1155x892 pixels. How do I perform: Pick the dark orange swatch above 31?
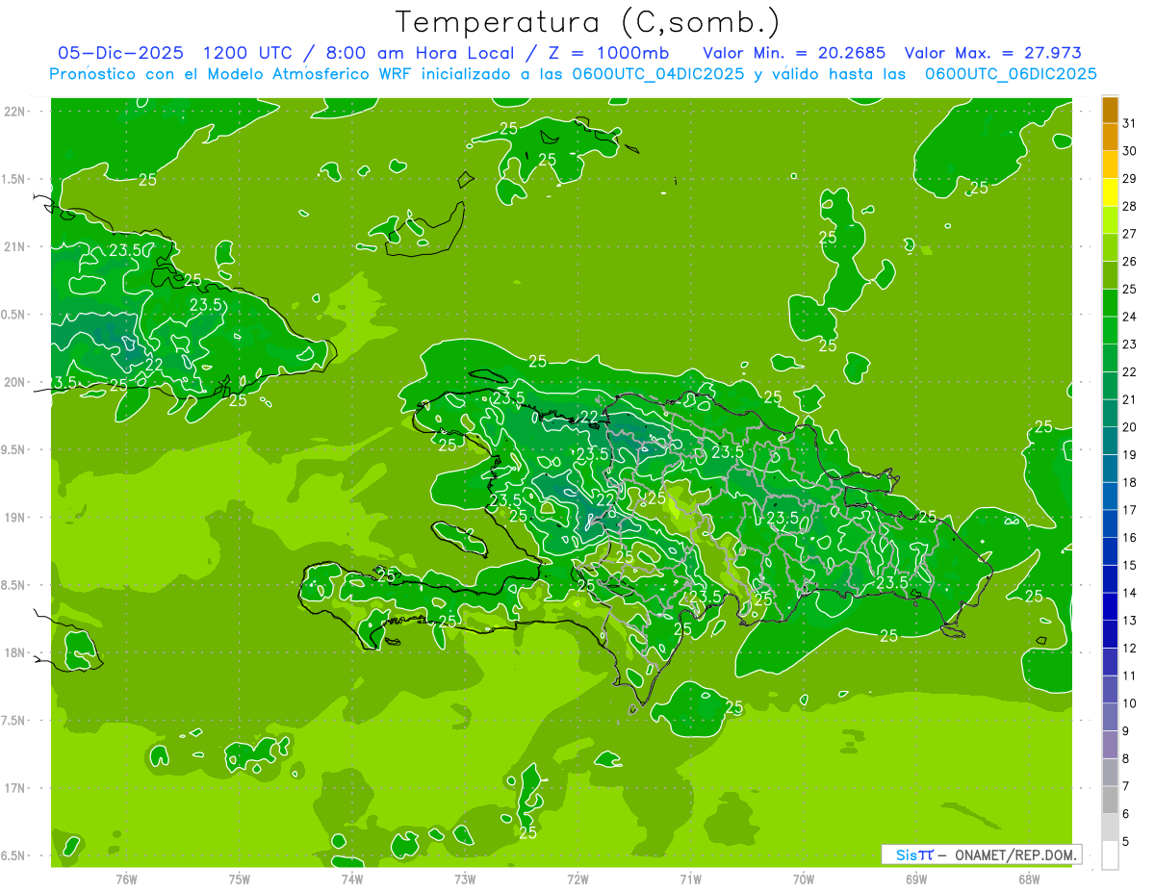pyautogui.click(x=1110, y=110)
